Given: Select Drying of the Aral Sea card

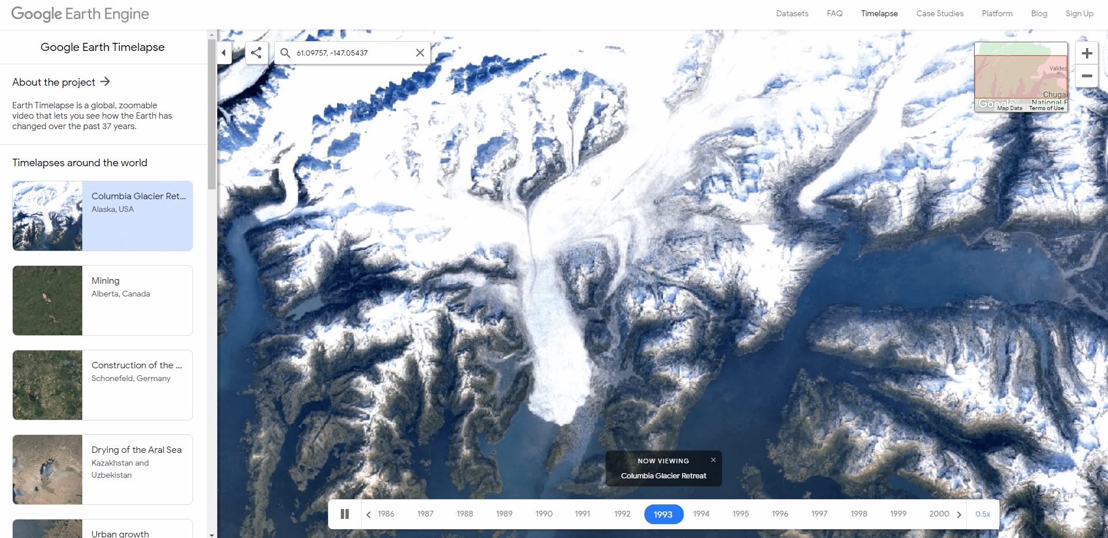Looking at the screenshot, I should [x=103, y=470].
